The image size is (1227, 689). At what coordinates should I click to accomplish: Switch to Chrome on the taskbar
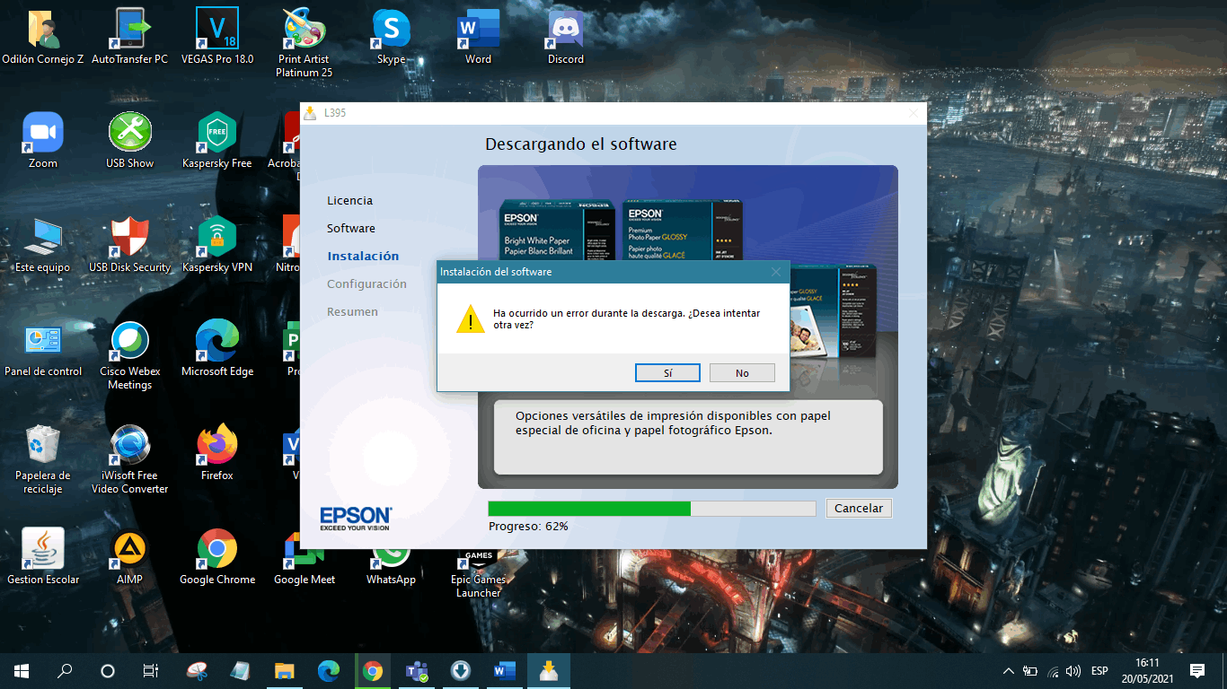pos(373,670)
